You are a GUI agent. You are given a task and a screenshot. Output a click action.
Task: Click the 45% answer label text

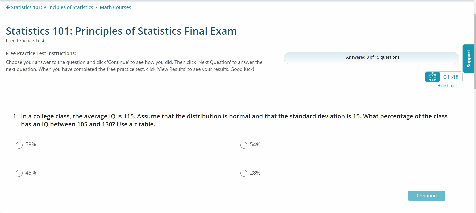coord(31,173)
